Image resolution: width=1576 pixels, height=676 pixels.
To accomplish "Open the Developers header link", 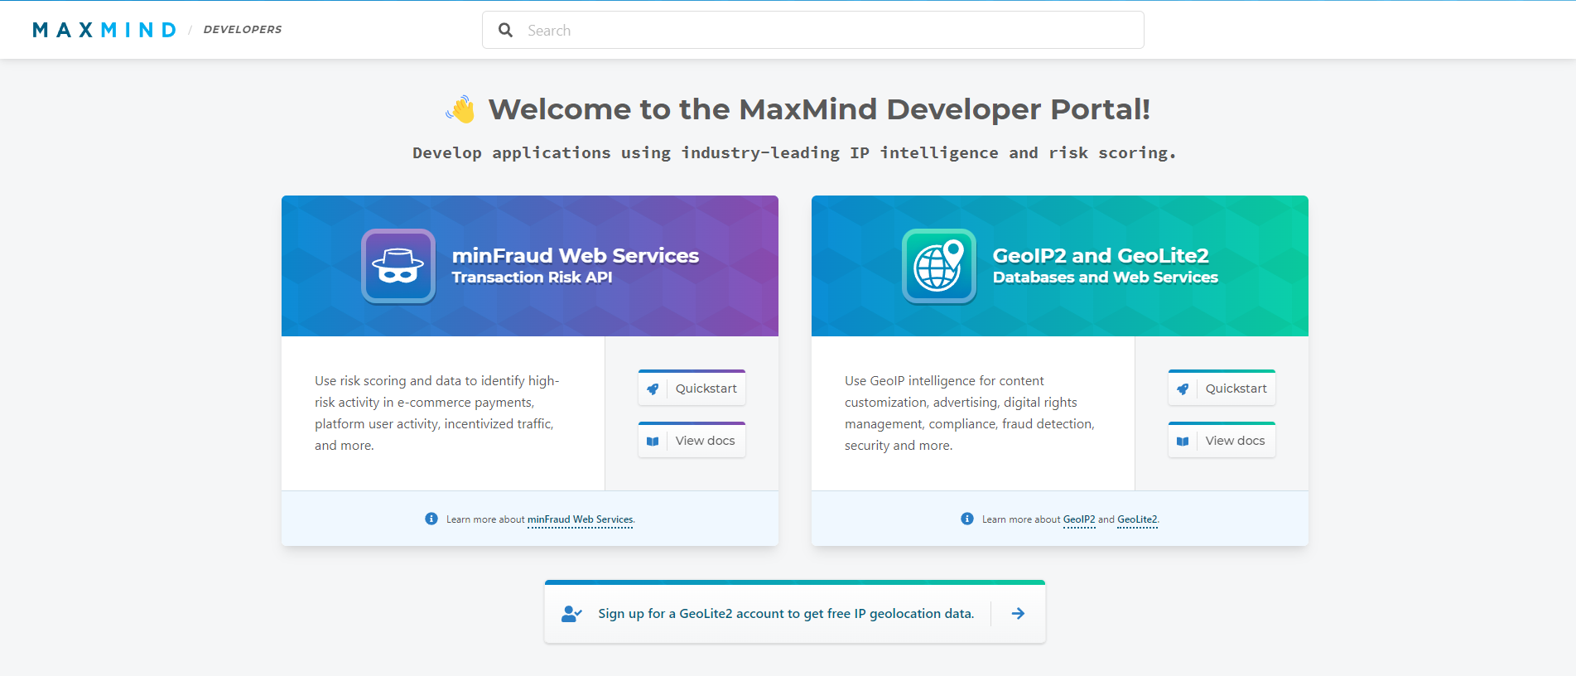I will [243, 30].
